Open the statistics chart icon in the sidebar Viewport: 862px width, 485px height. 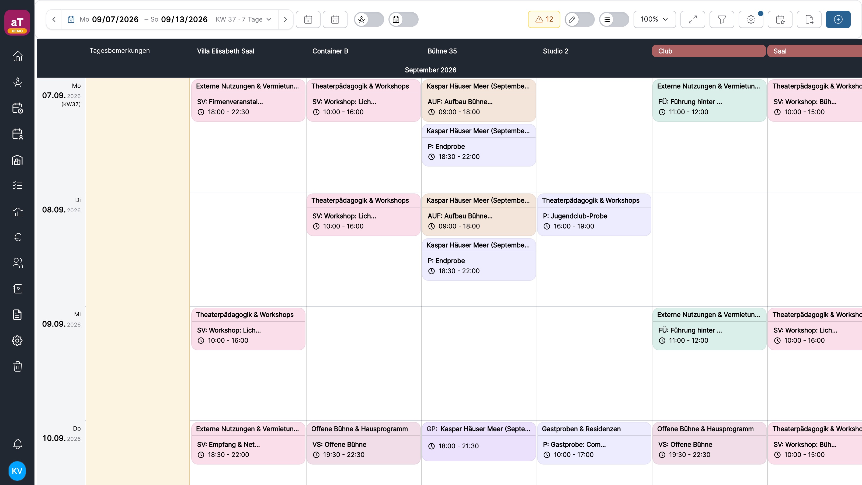[x=18, y=211]
